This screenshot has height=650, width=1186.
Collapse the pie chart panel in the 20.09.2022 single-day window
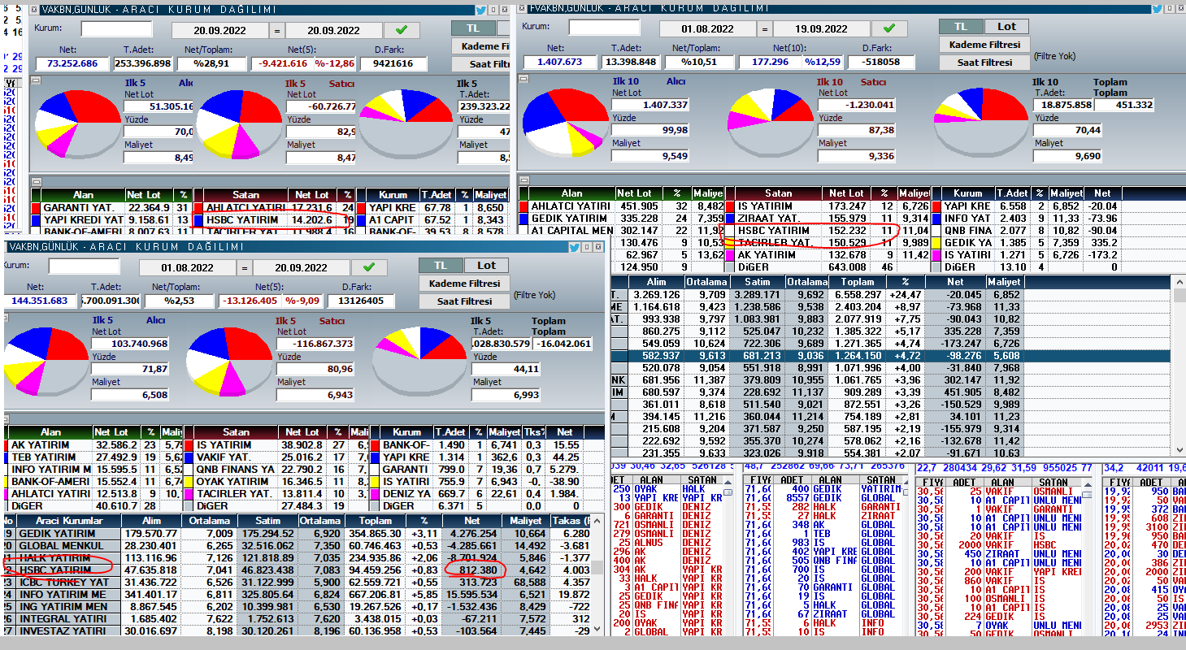[35, 80]
